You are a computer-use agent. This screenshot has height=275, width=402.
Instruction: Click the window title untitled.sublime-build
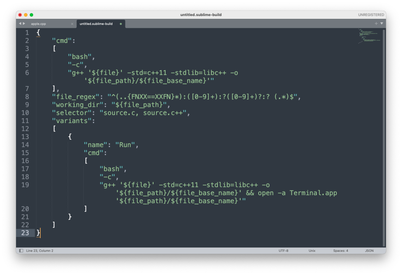coord(201,15)
